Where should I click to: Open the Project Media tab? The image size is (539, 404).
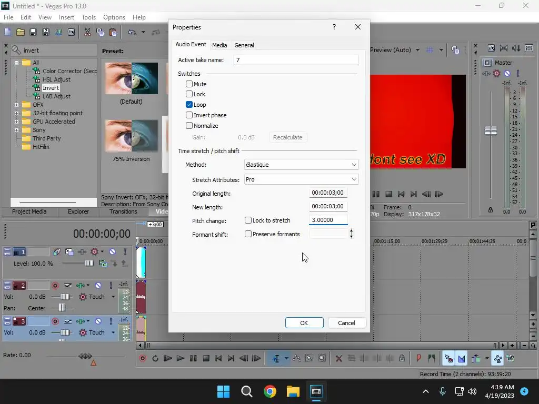(29, 211)
